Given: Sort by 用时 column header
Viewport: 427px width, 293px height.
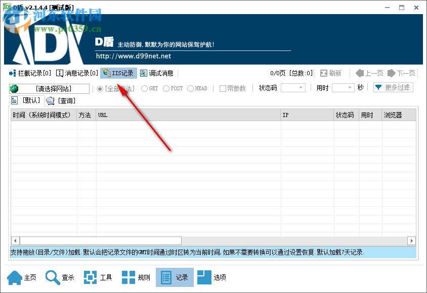Looking at the screenshot, I should pos(370,115).
